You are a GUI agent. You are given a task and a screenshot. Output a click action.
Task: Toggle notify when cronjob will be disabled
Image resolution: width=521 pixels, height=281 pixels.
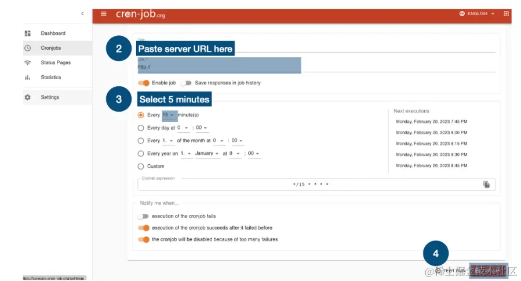coord(144,239)
